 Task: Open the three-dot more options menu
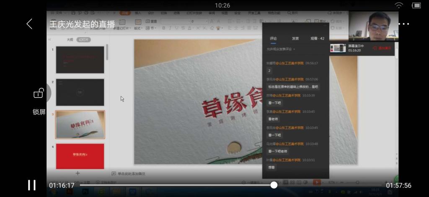403,24
